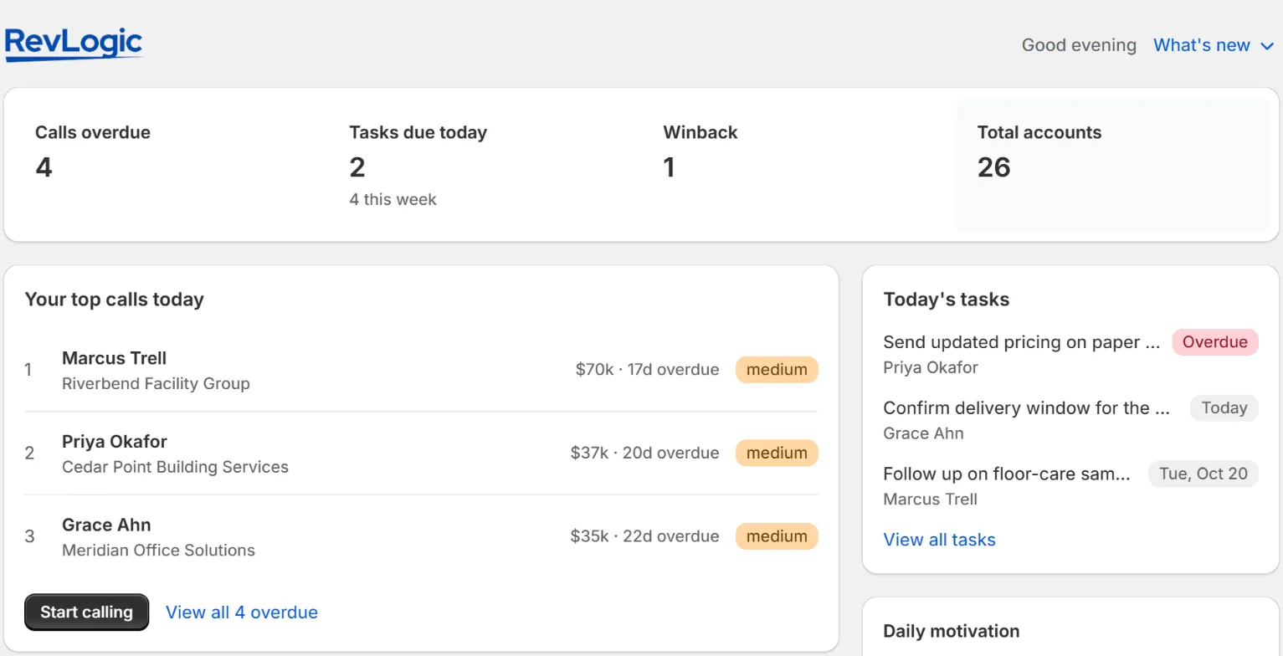Click Riverbend Facility Group company name
This screenshot has height=656, width=1283.
point(156,383)
